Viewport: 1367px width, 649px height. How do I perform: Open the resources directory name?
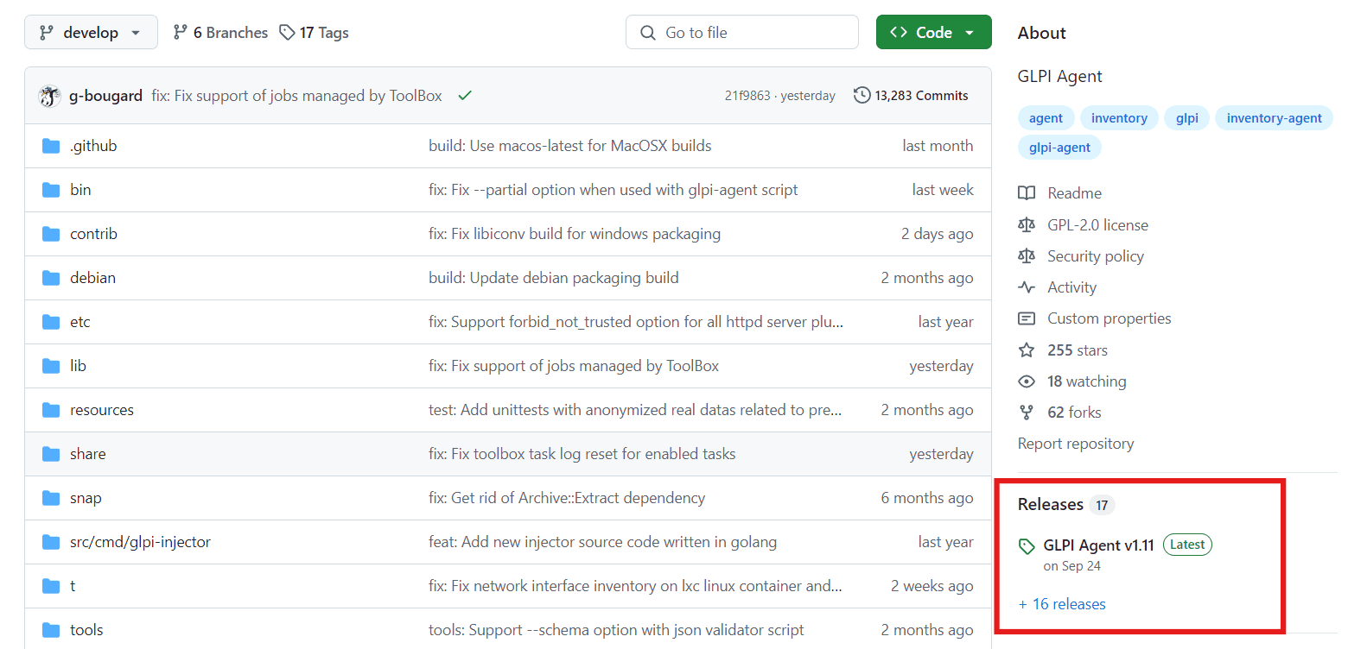pyautogui.click(x=102, y=410)
